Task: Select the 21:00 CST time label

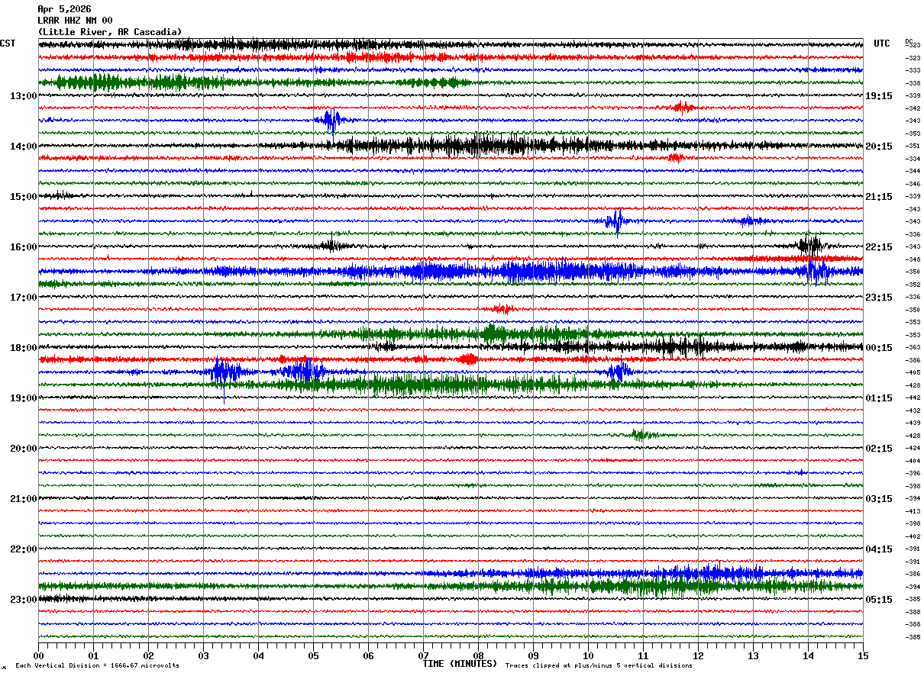Action: click(24, 498)
